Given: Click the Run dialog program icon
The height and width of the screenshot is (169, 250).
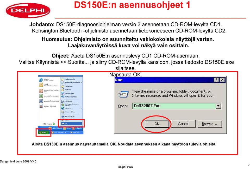Looking at the screenshot, I should click(124, 94).
